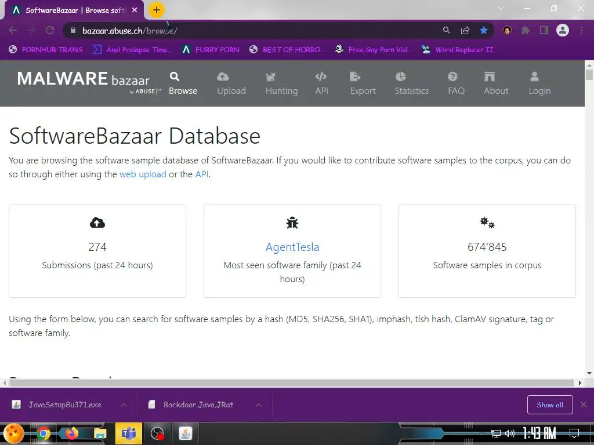This screenshot has width=594, height=445.
Task: Open a new browser tab
Action: tap(157, 10)
